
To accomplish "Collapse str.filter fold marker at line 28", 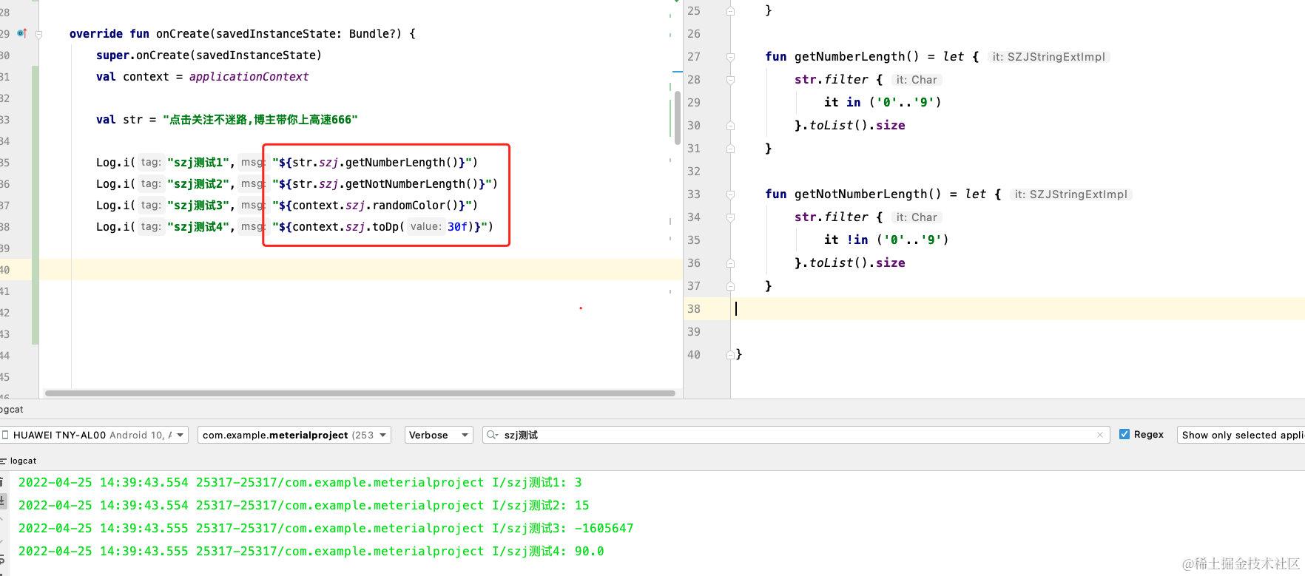I will (x=730, y=80).
